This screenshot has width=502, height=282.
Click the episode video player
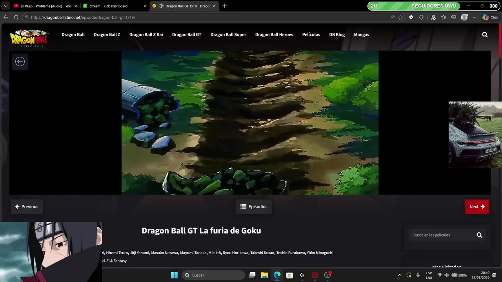pos(250,123)
